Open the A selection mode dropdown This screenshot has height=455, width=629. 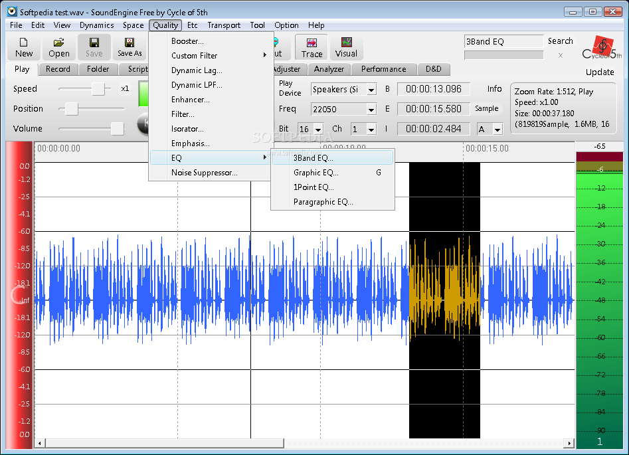tap(497, 130)
